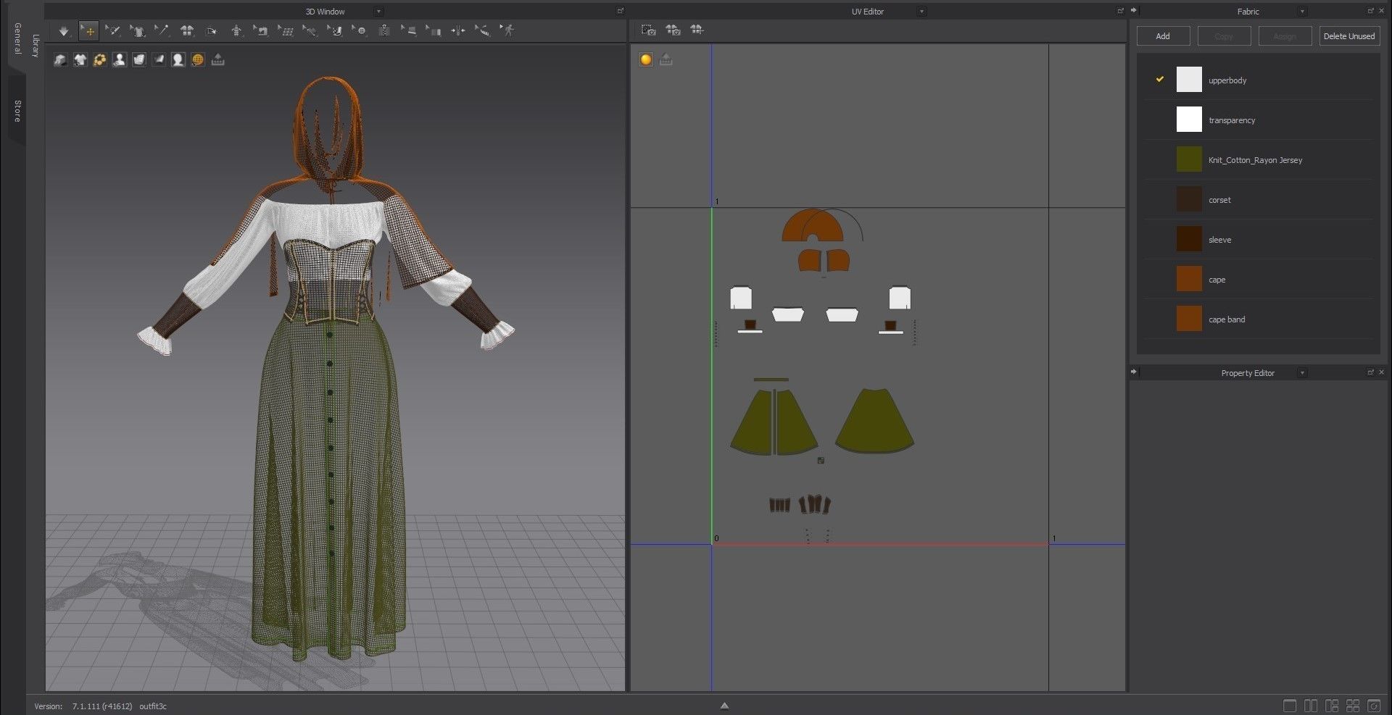
Task: Select the corset fabric entry
Action: click(1258, 199)
